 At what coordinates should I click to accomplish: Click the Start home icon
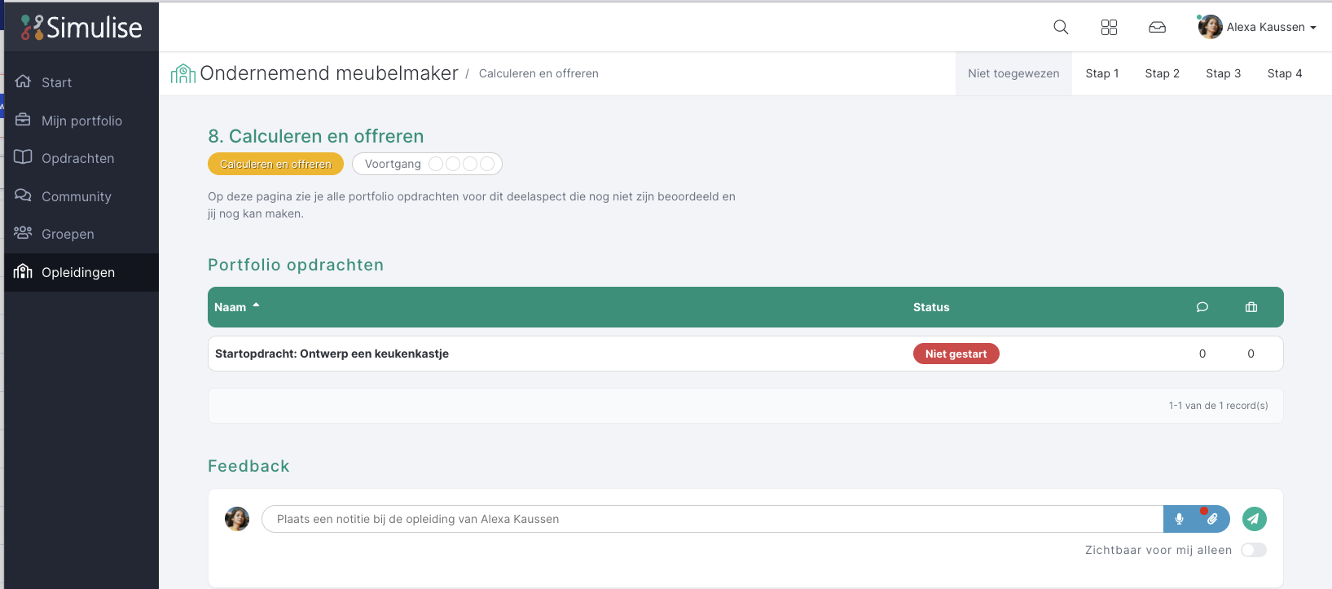pyautogui.click(x=23, y=81)
